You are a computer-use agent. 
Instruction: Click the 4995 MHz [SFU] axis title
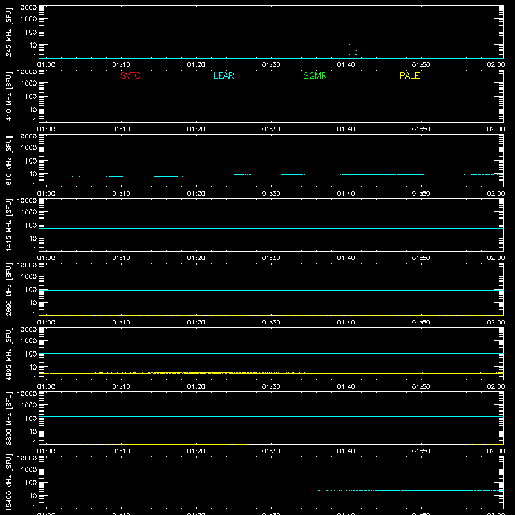click(x=8, y=353)
